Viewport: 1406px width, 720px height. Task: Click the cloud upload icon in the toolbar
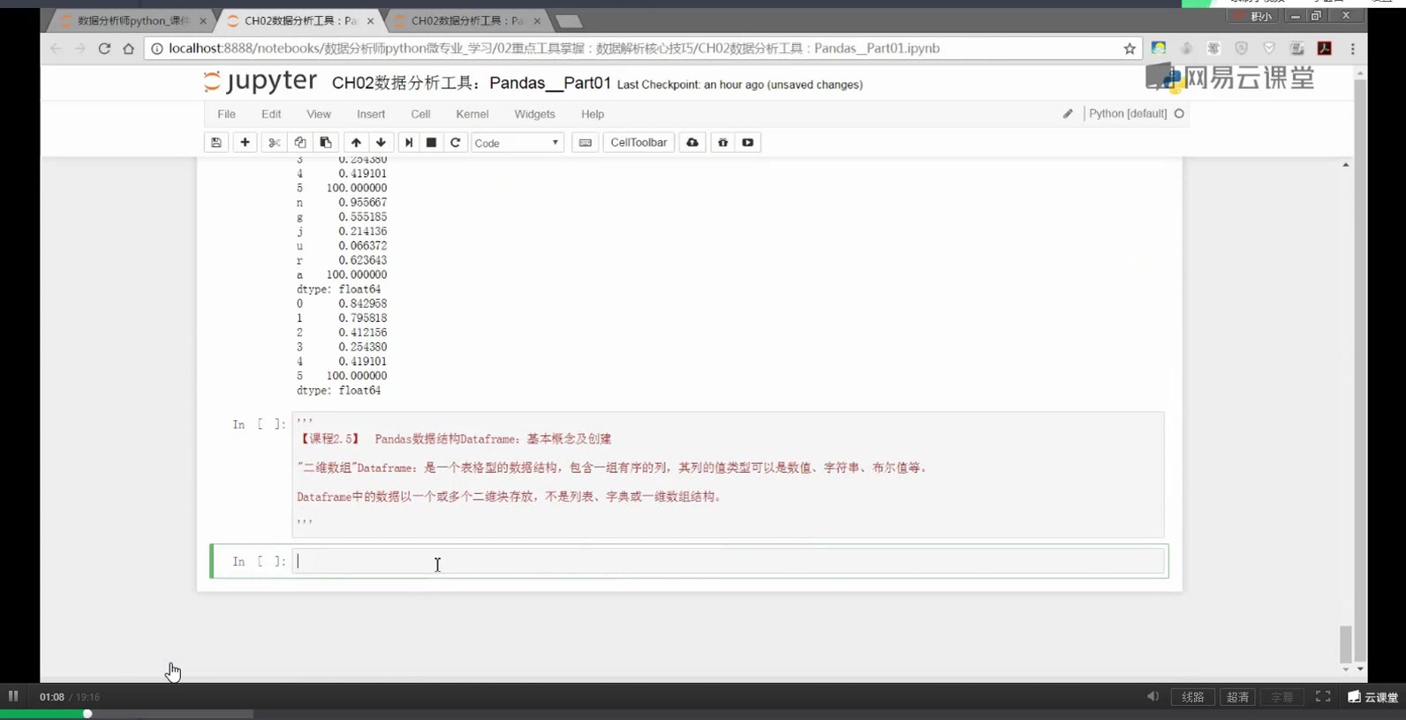coord(692,142)
